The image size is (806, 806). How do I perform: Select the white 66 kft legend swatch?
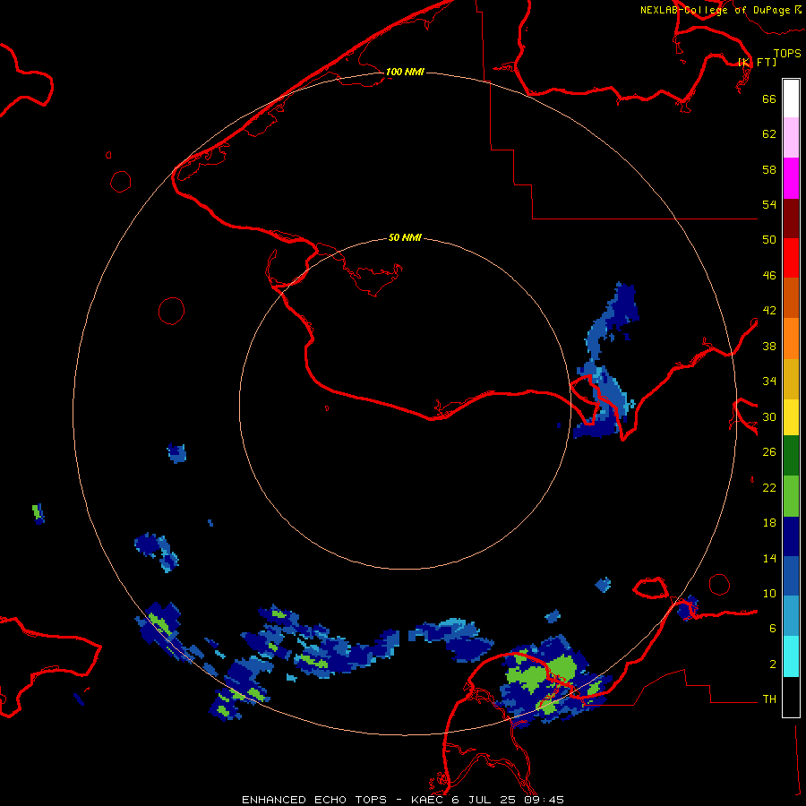(791, 99)
